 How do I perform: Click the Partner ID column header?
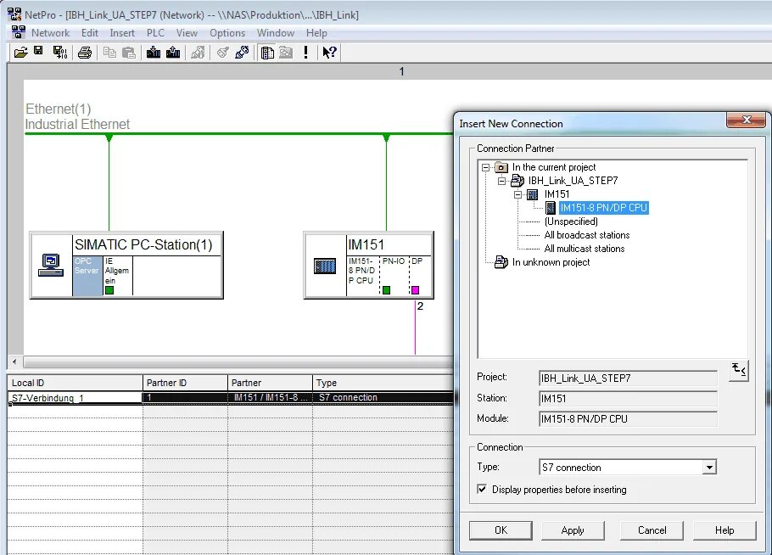click(x=185, y=383)
